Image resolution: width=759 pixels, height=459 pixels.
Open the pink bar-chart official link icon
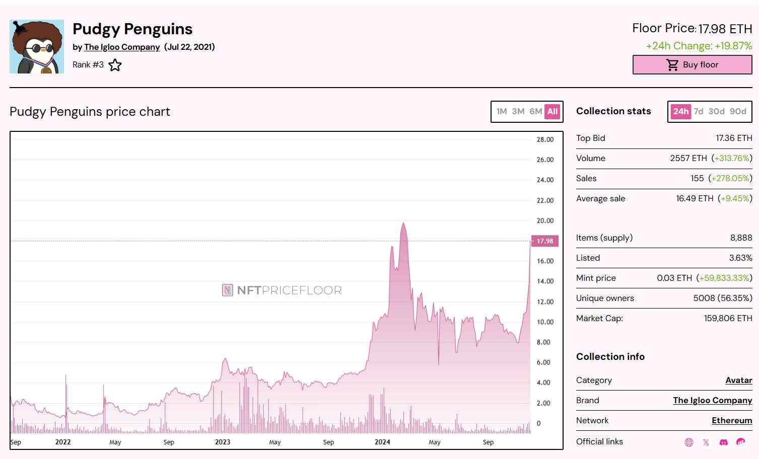point(741,442)
